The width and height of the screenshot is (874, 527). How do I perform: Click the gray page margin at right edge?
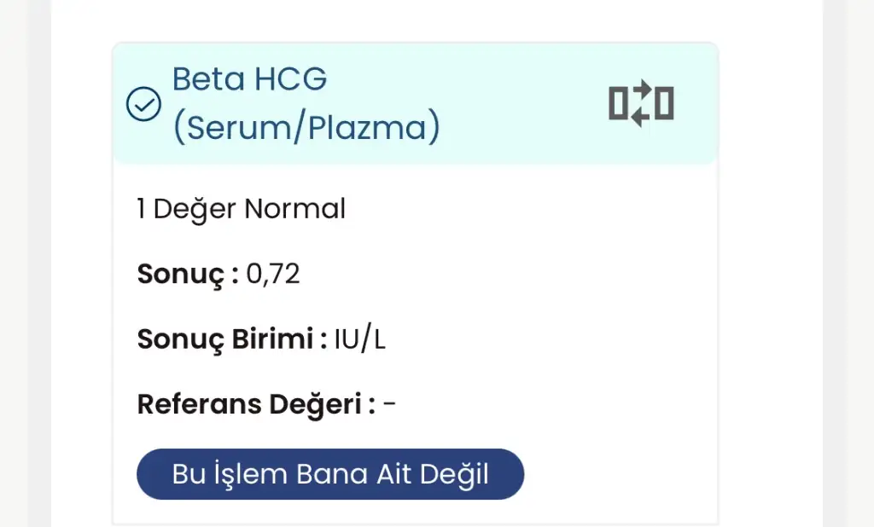point(848,256)
